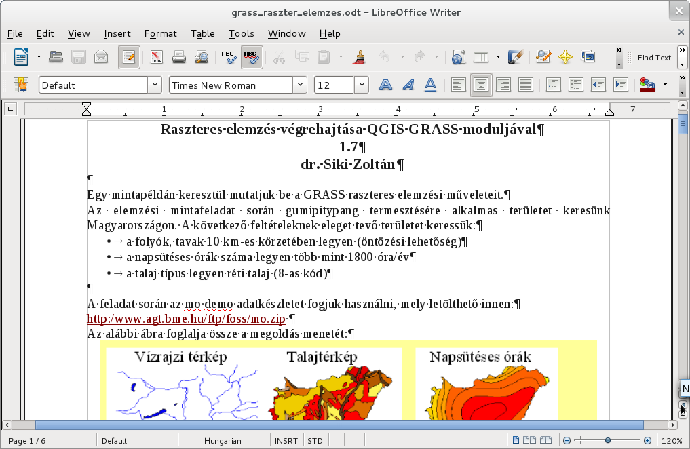Click the Open file icon
Viewport: 690px width, 449px height.
[56, 57]
